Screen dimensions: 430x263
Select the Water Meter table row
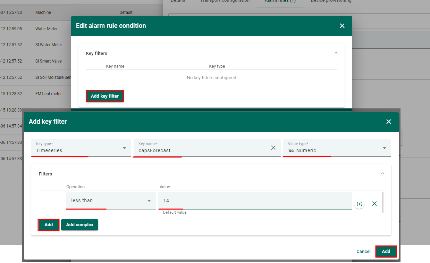pyautogui.click(x=47, y=29)
